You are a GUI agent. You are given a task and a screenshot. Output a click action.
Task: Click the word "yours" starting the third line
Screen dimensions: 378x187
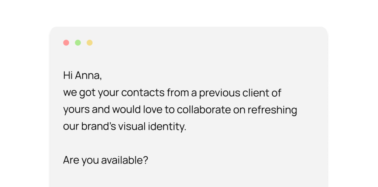76,110
